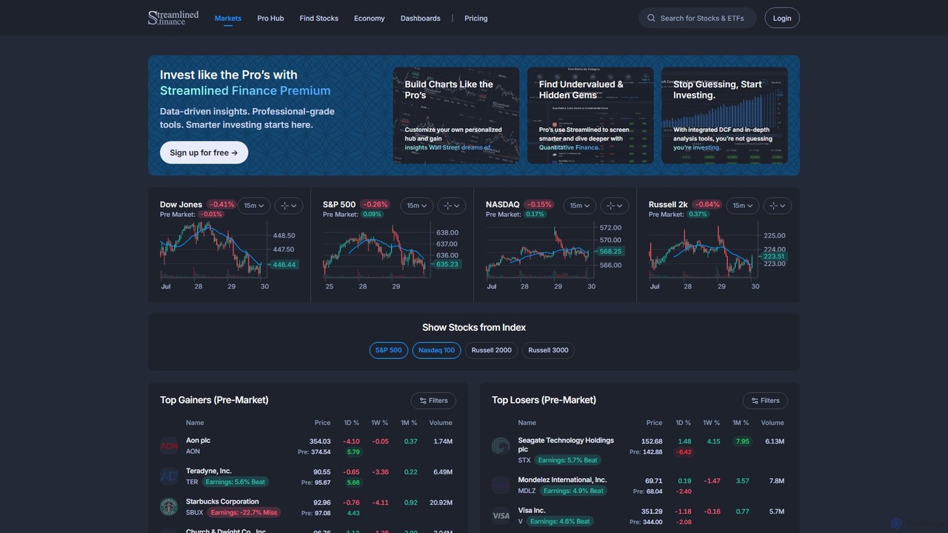Open the Seagate Technology logo
The image size is (948, 533).
click(x=501, y=446)
